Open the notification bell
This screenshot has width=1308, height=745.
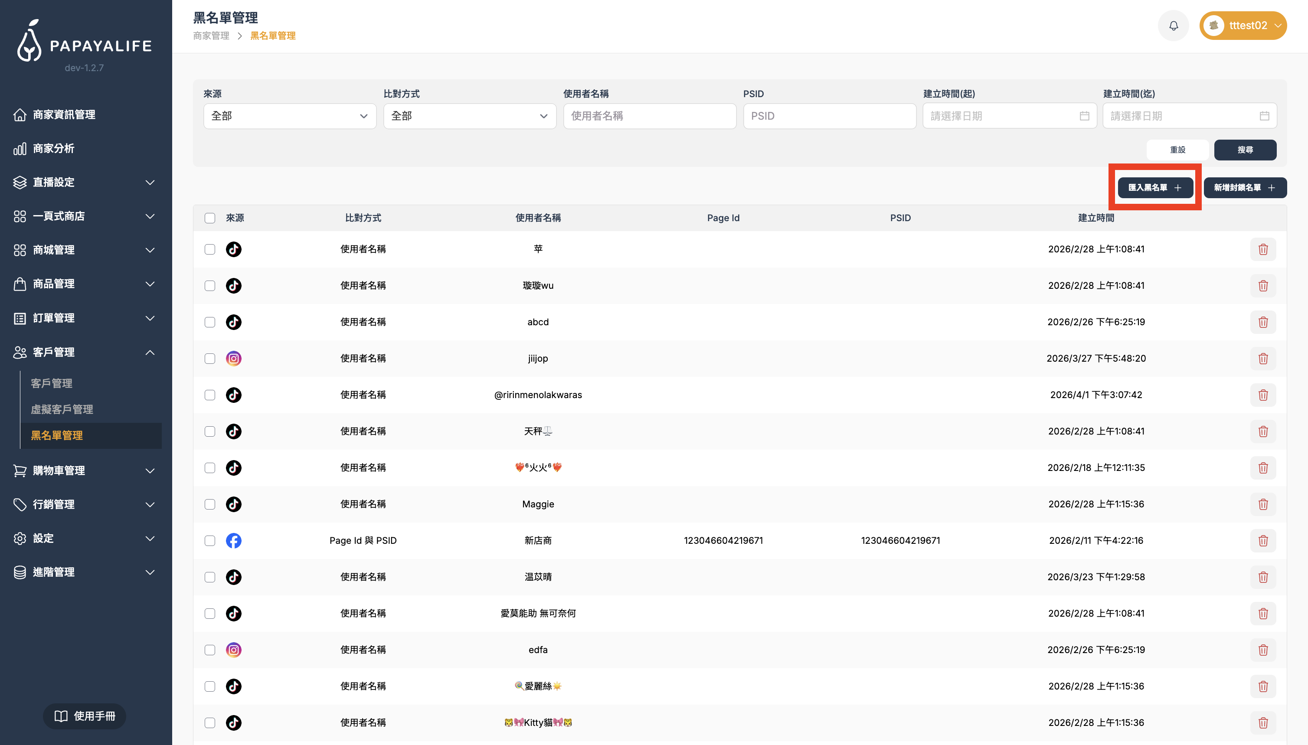point(1173,25)
